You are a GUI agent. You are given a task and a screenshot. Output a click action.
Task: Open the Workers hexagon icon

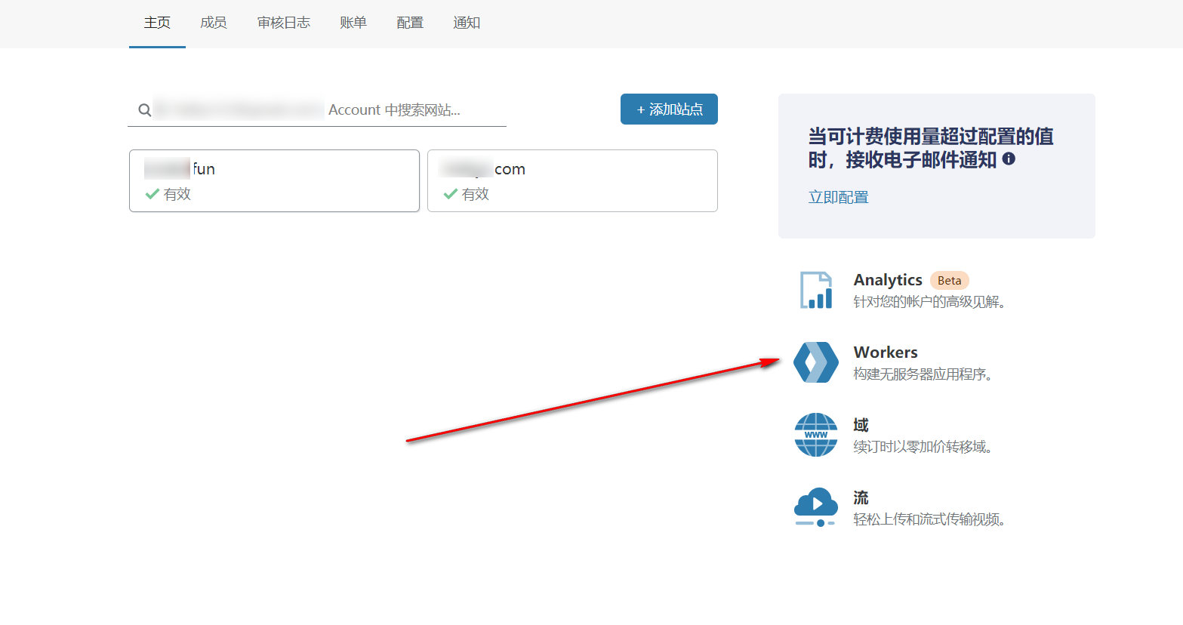pos(816,362)
